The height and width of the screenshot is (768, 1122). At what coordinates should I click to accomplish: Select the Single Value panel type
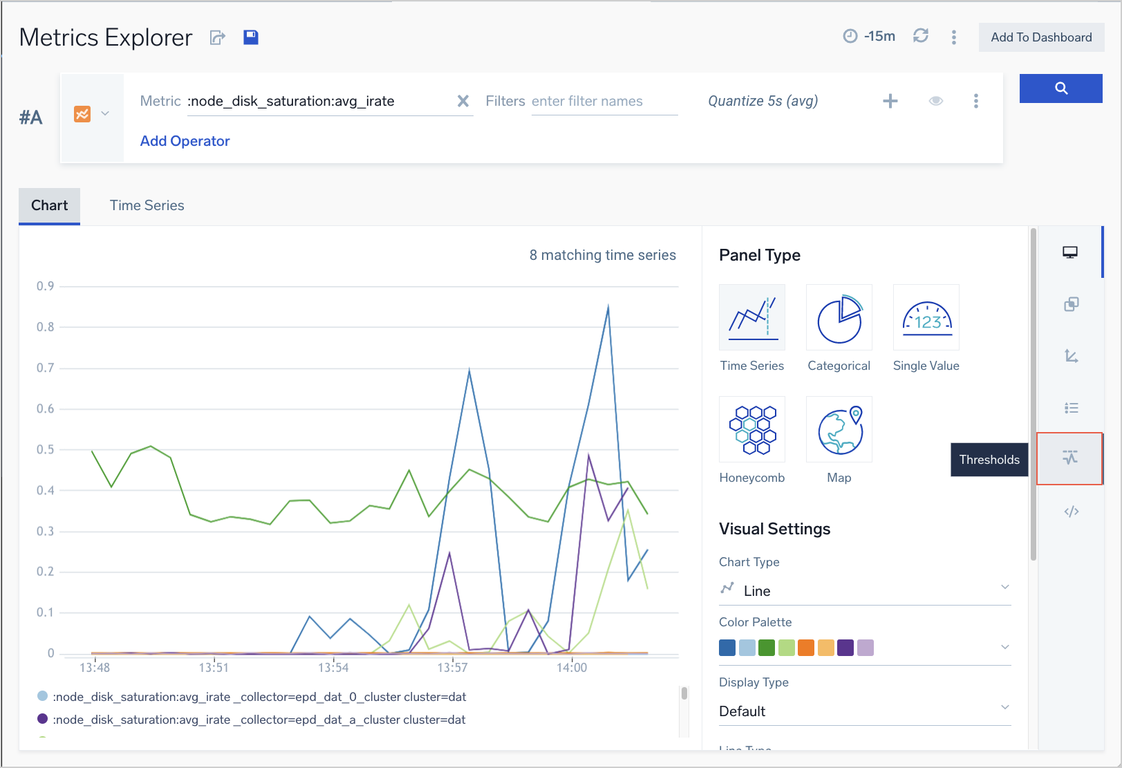coord(926,318)
